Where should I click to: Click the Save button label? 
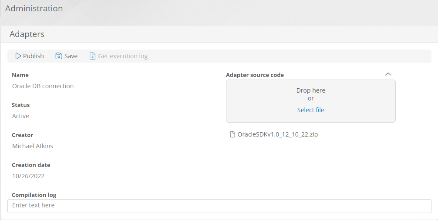71,56
